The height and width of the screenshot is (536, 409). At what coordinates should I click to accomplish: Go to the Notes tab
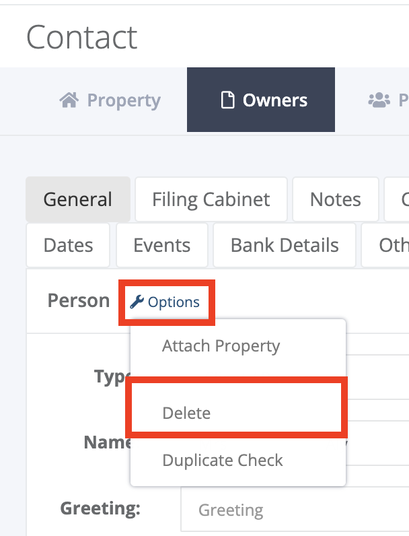[335, 199]
